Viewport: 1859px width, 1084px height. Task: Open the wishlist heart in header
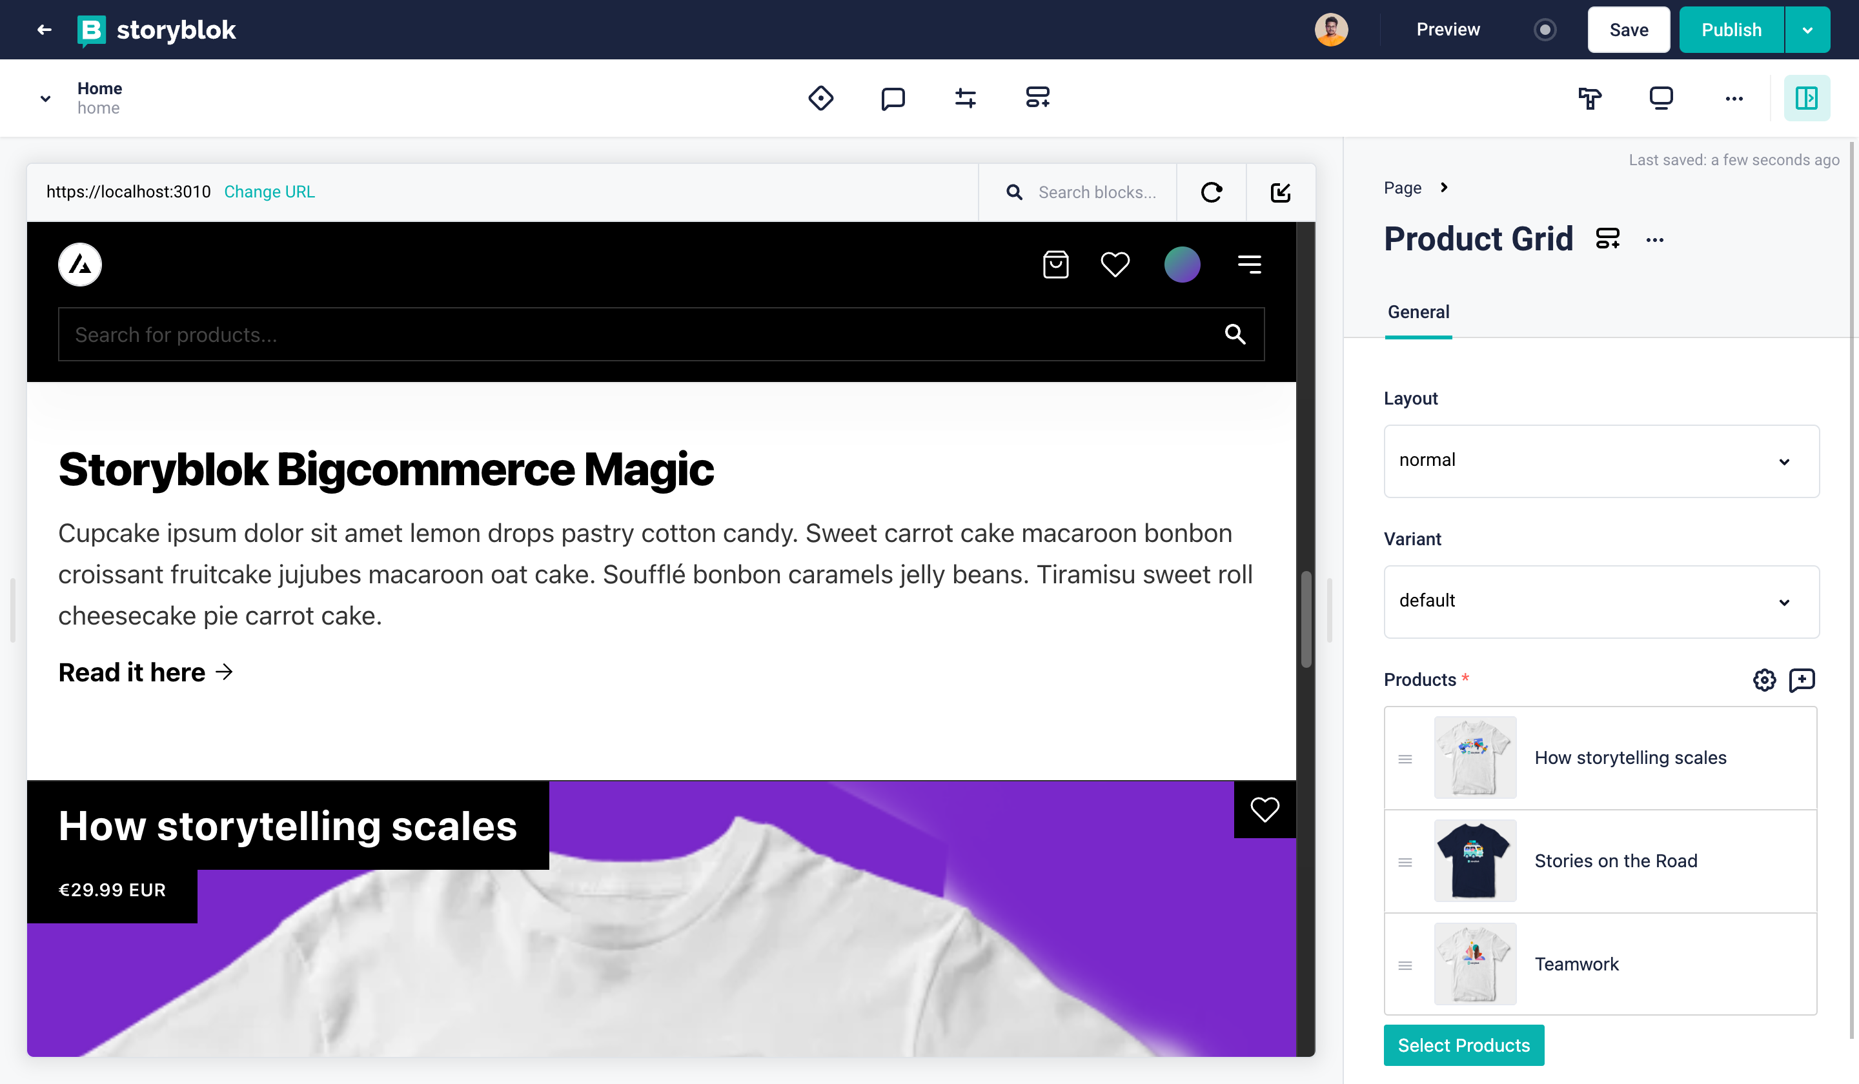coord(1115,264)
